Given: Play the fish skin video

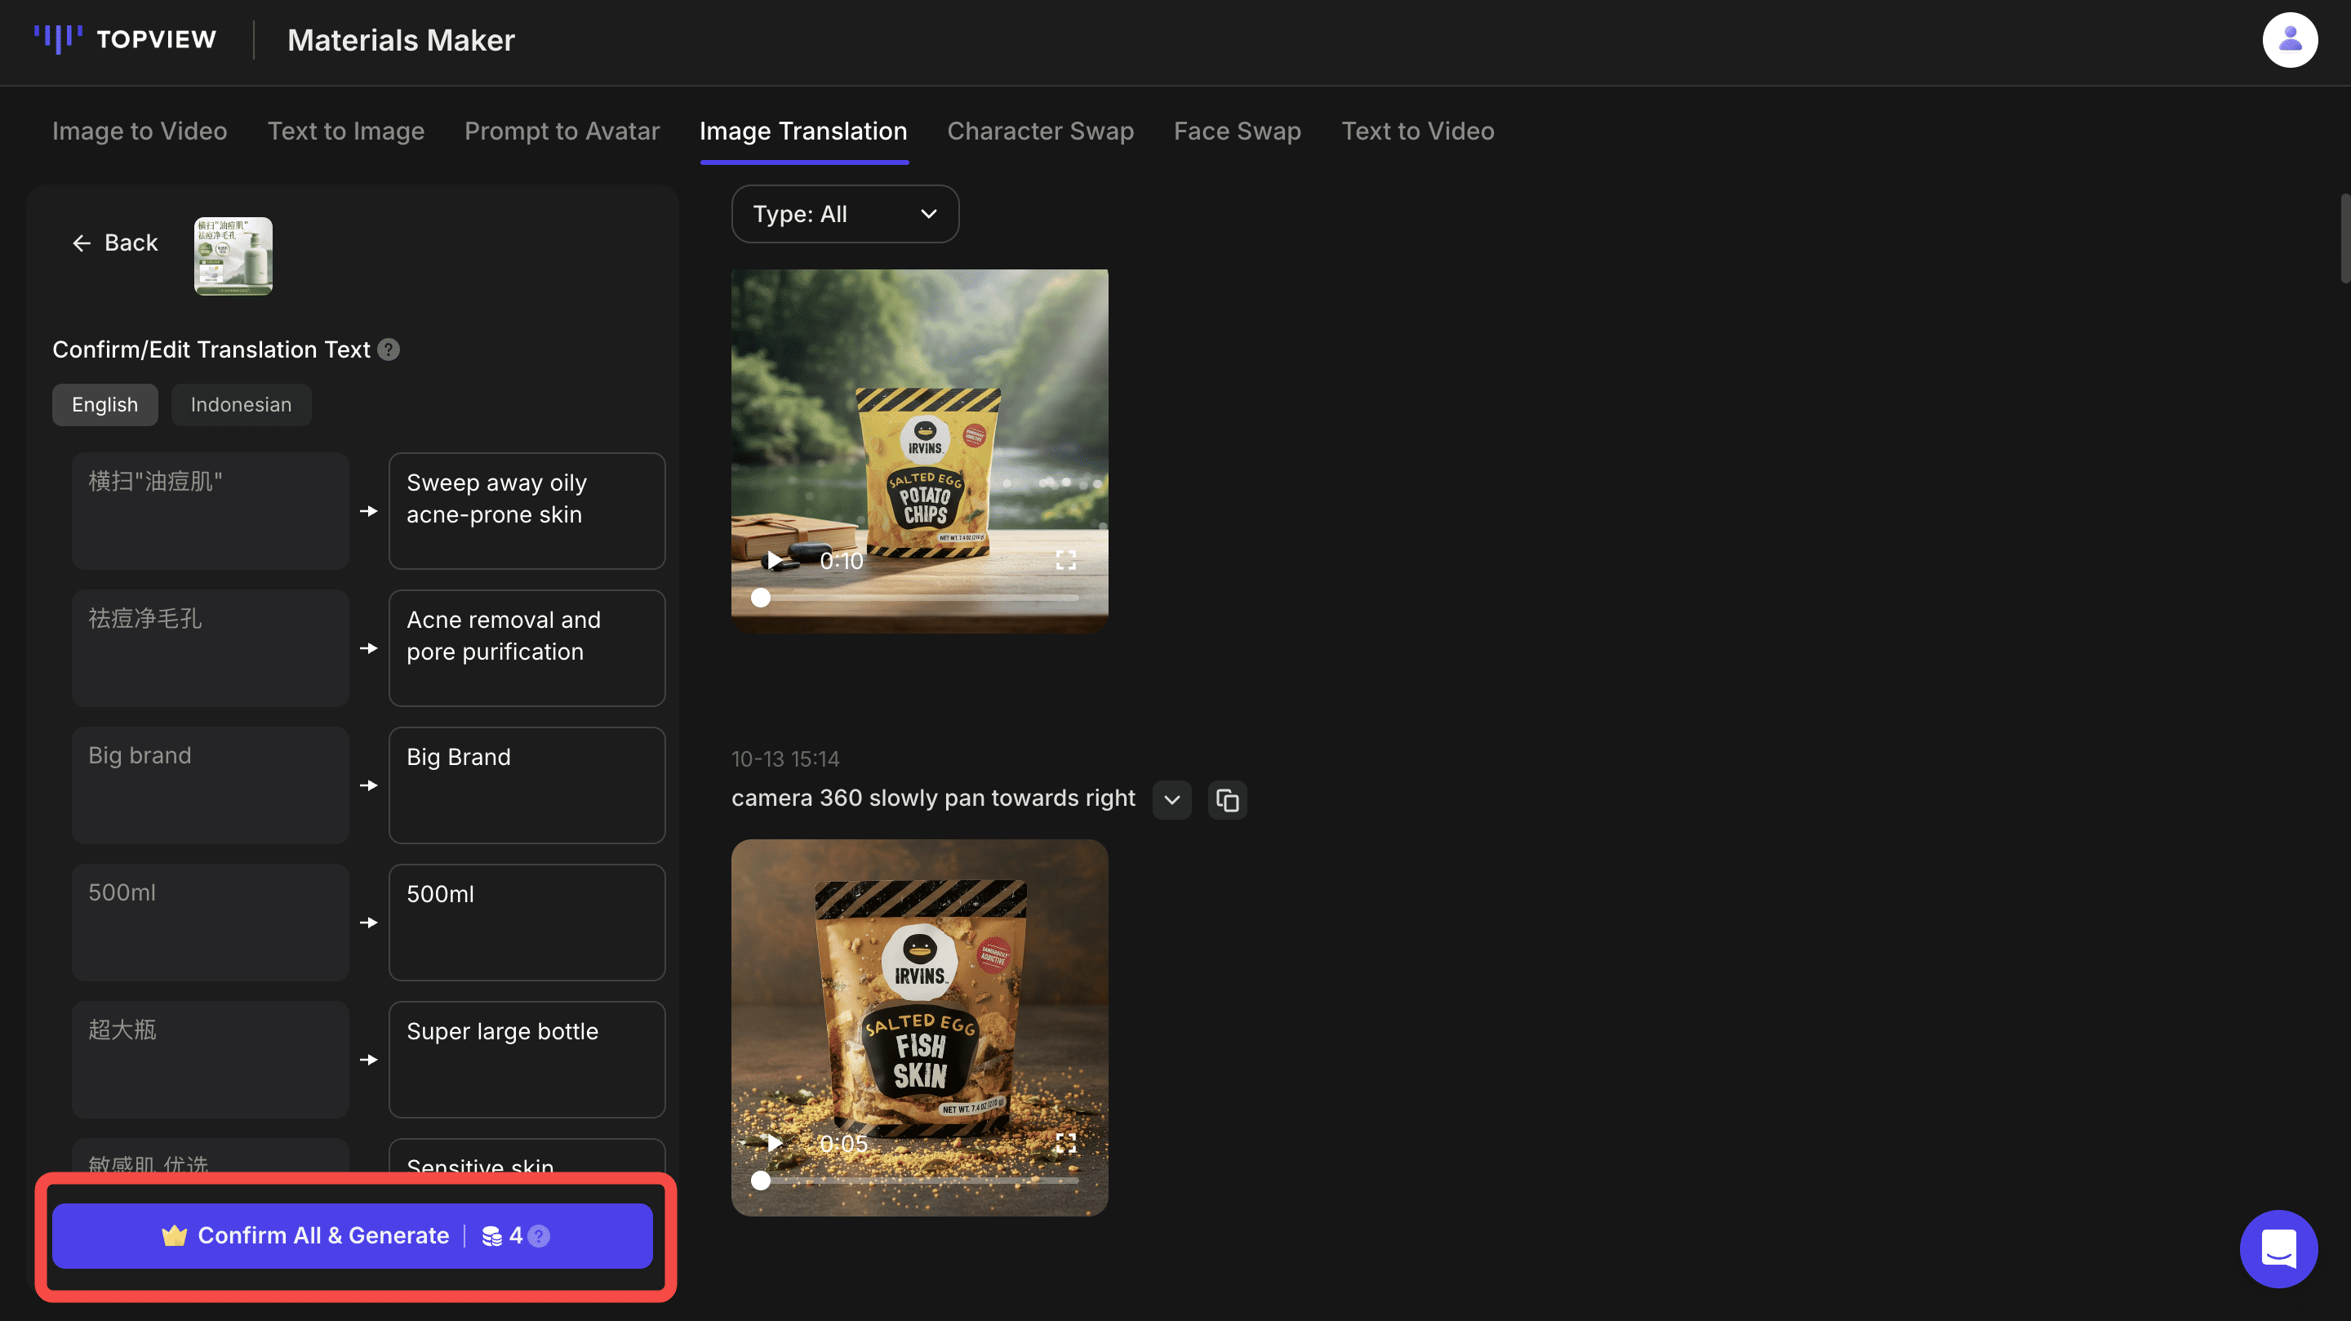Looking at the screenshot, I should click(x=774, y=1143).
